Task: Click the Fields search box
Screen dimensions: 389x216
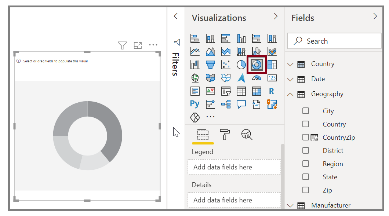Action: click(x=334, y=41)
